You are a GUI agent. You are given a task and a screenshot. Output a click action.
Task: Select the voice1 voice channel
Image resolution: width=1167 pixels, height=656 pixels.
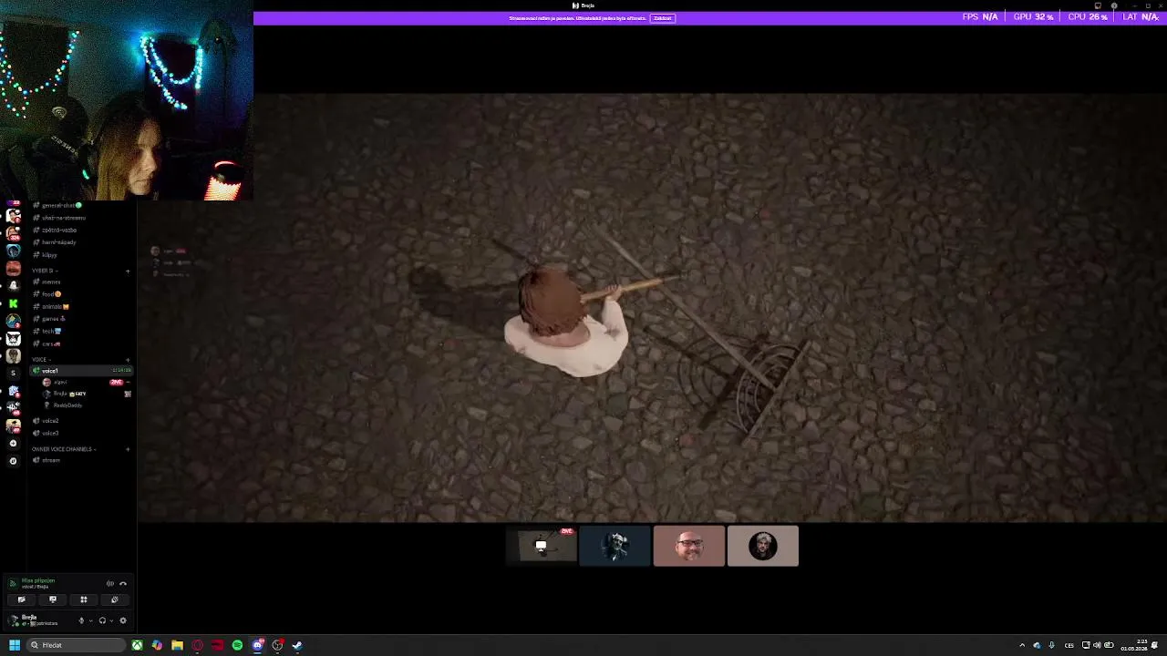click(82, 371)
